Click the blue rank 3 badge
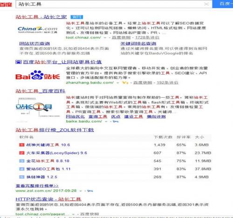 coord(22,161)
